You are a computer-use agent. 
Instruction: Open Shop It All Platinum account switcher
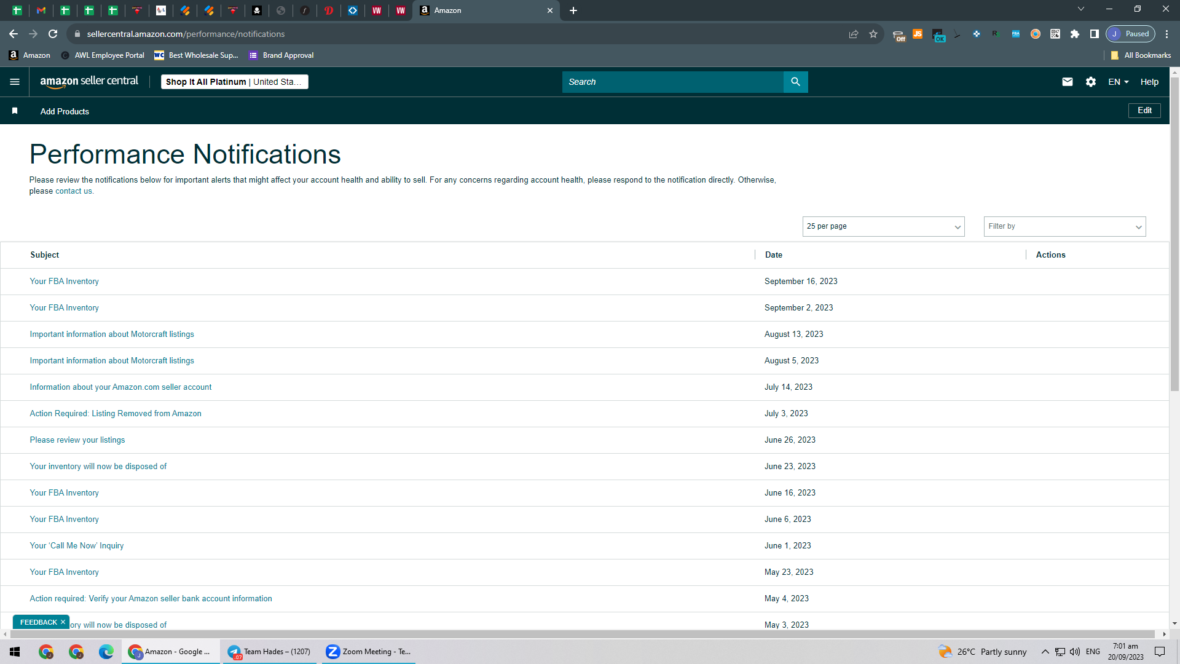[234, 82]
